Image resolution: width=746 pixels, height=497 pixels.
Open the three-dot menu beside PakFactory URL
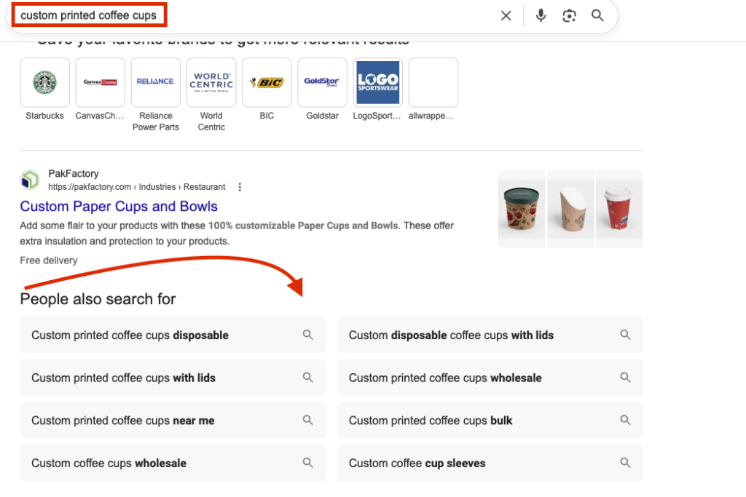point(240,187)
